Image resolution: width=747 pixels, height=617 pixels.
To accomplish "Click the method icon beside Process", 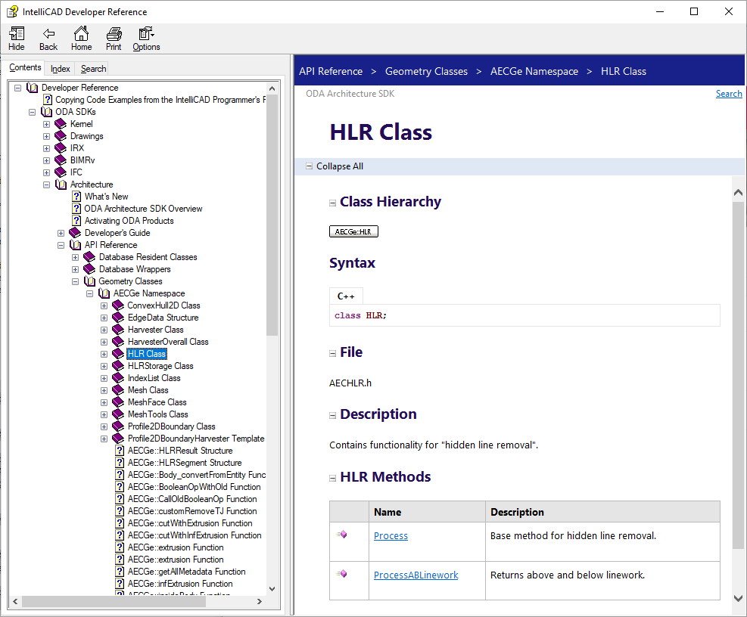I will tap(342, 535).
